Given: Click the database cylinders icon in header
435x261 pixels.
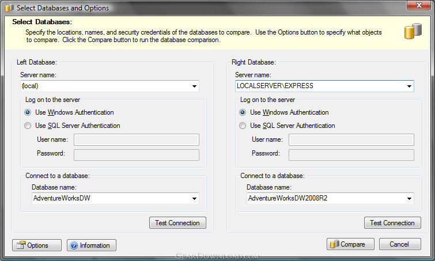Looking at the screenshot, I should pos(413,31).
